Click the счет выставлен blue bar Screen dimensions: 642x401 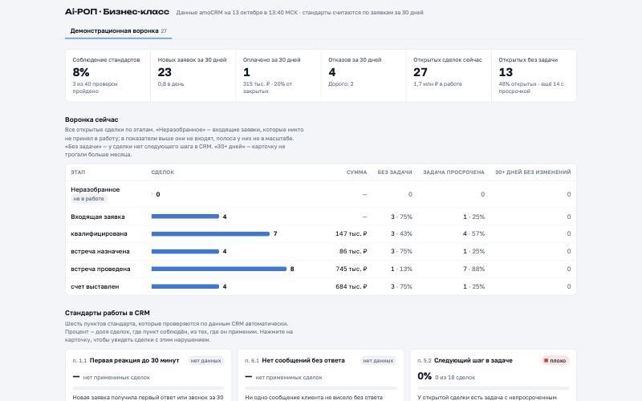[185, 286]
